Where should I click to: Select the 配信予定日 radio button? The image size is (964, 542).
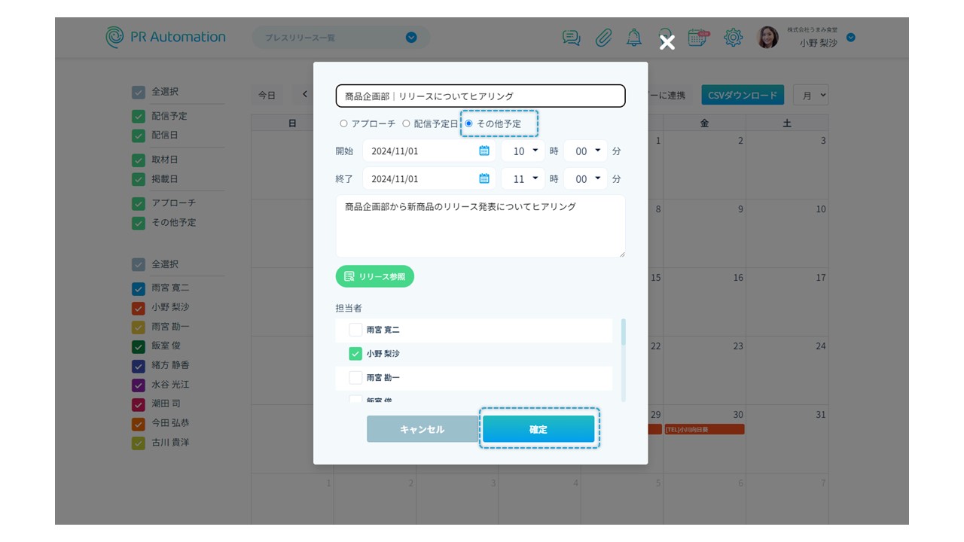pos(406,123)
